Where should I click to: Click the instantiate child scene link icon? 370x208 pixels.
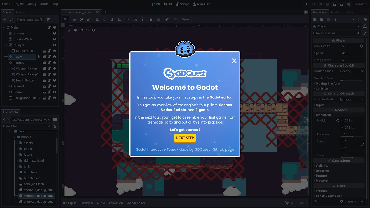[12, 20]
